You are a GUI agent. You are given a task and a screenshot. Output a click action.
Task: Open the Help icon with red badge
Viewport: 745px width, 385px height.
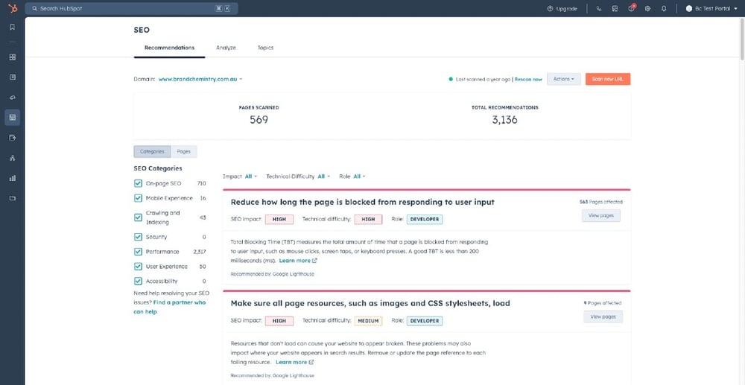[632, 8]
